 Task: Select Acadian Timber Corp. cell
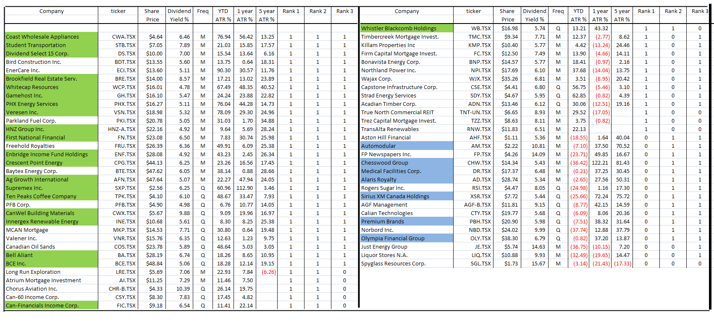pos(407,104)
